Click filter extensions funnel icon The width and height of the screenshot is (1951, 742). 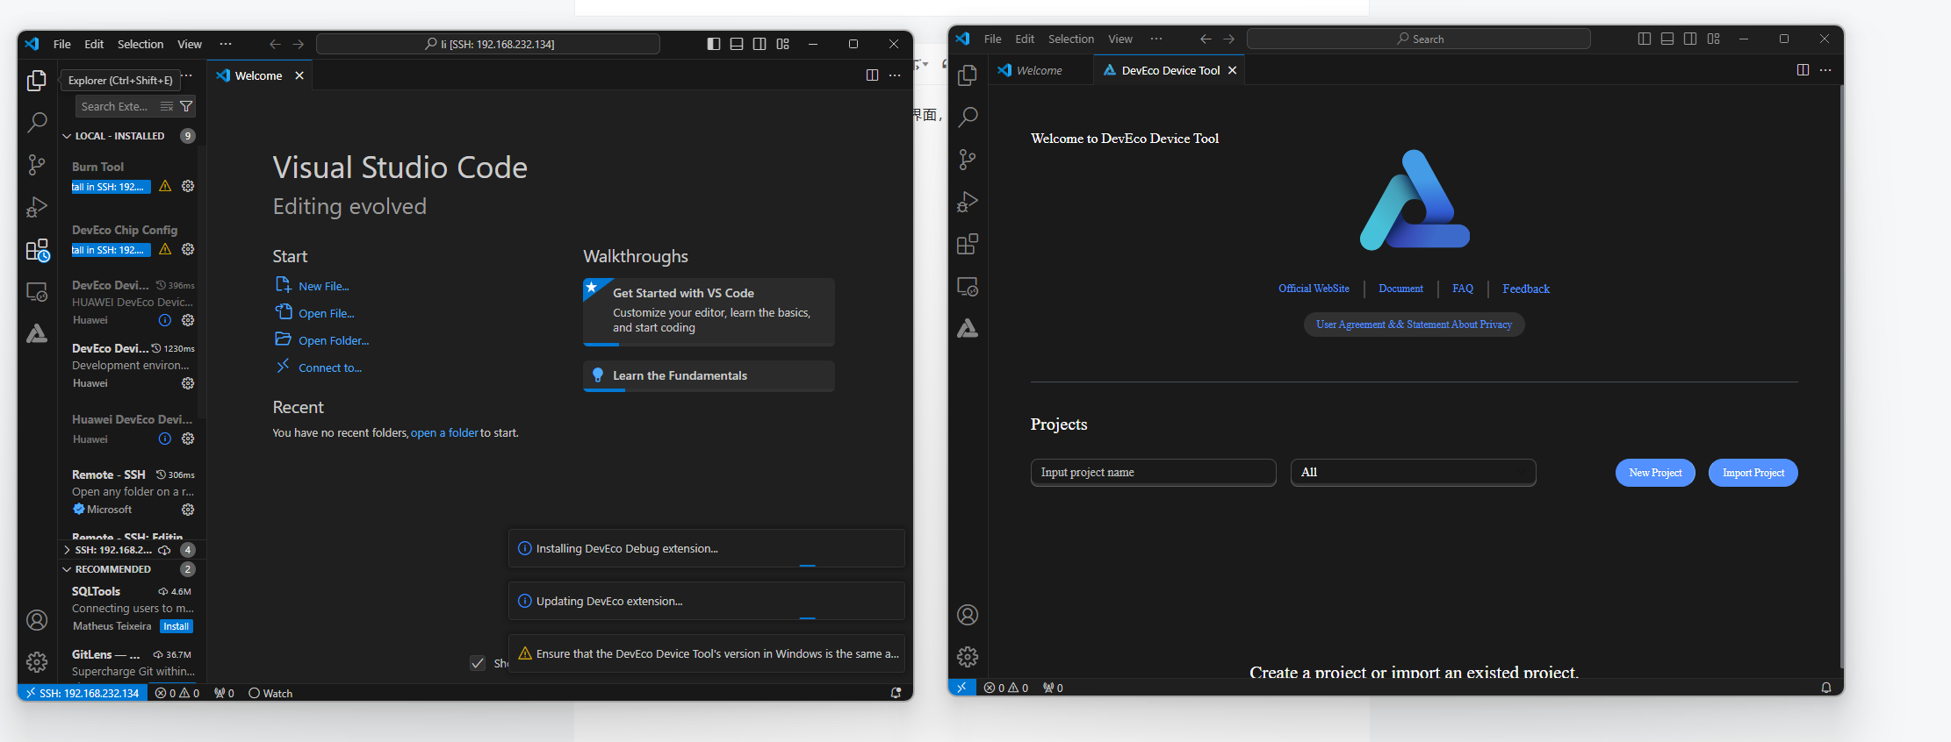(x=186, y=106)
